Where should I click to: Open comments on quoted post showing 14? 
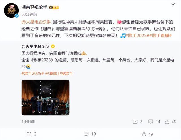click(154, 122)
